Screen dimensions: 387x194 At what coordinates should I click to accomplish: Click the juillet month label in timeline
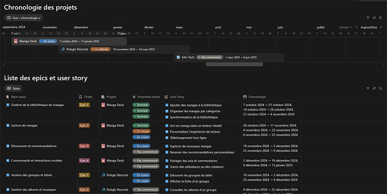click(x=321, y=28)
